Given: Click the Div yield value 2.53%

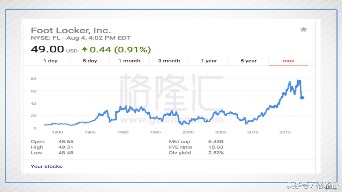Looking at the screenshot, I should tap(216, 153).
